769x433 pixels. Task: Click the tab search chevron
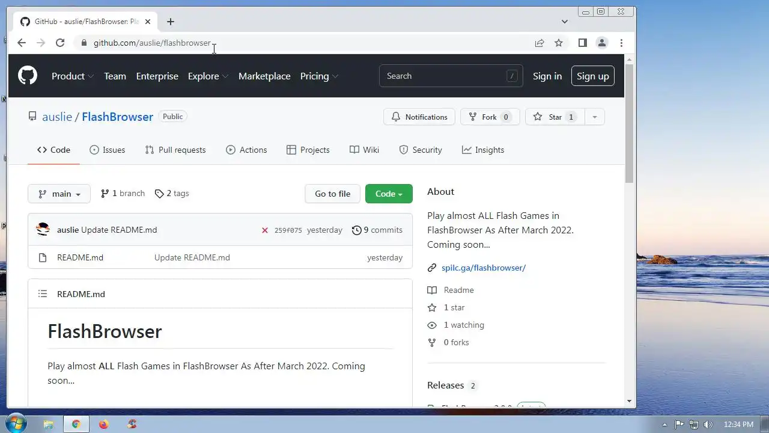coord(564,22)
